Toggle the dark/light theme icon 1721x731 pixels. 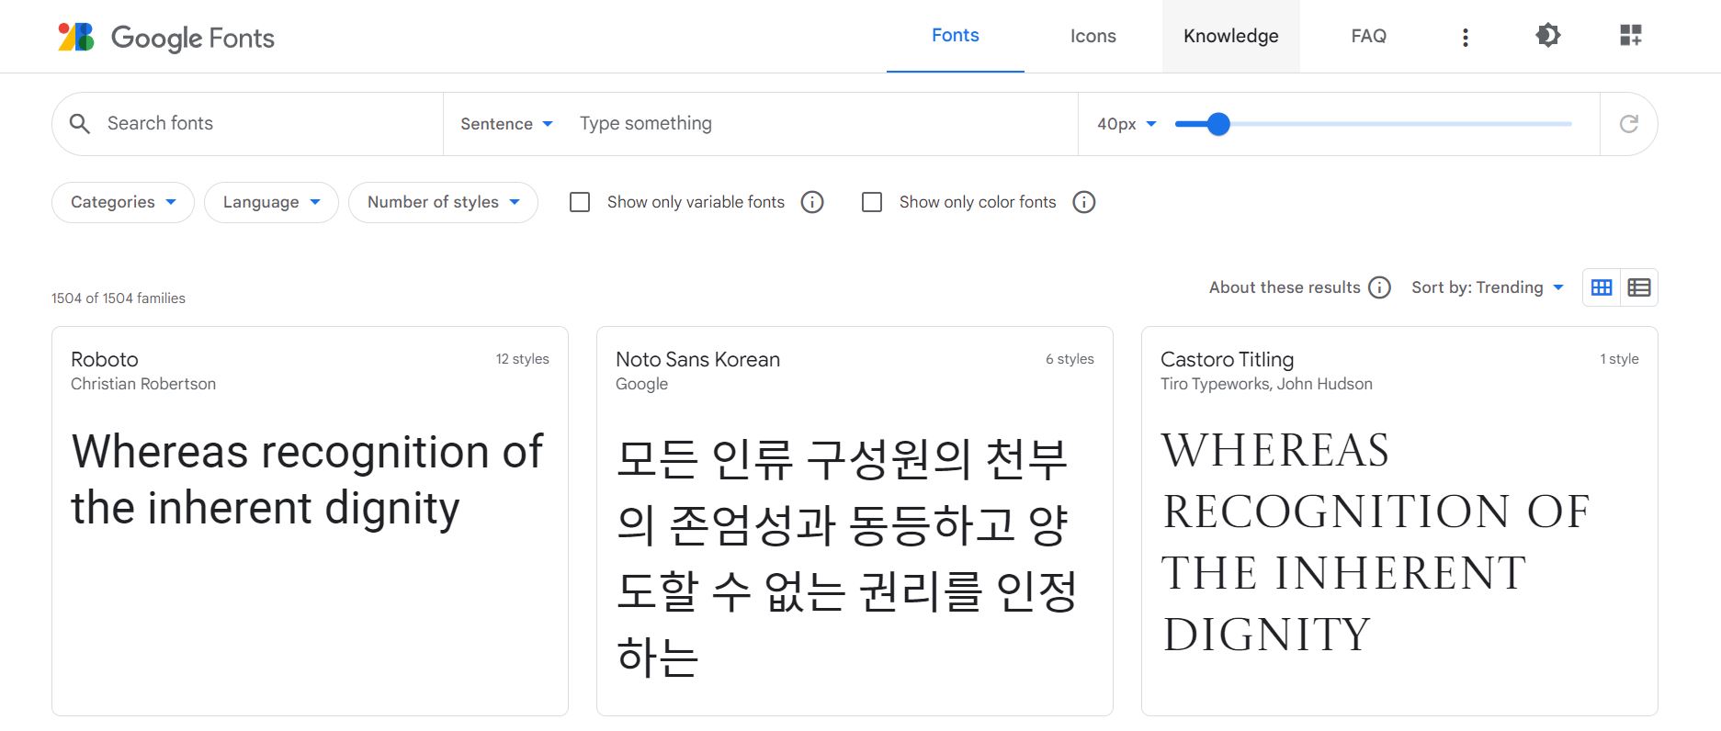click(1548, 36)
